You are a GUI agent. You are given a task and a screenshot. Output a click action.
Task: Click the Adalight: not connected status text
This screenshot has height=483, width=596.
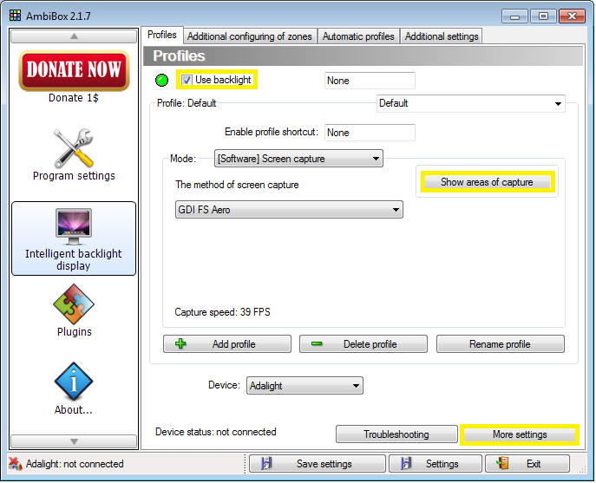(x=75, y=464)
